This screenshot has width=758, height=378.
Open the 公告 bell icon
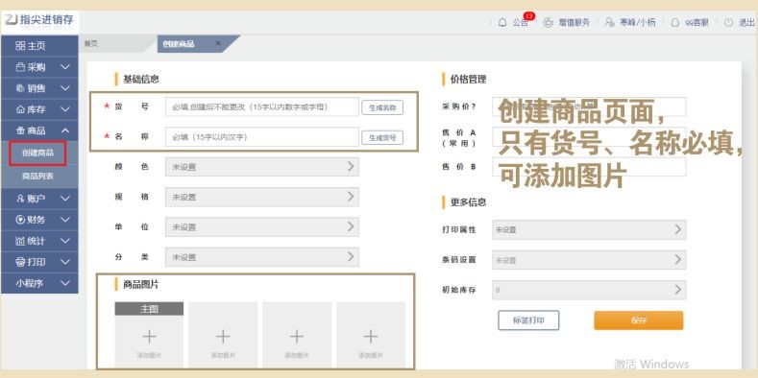(x=502, y=22)
